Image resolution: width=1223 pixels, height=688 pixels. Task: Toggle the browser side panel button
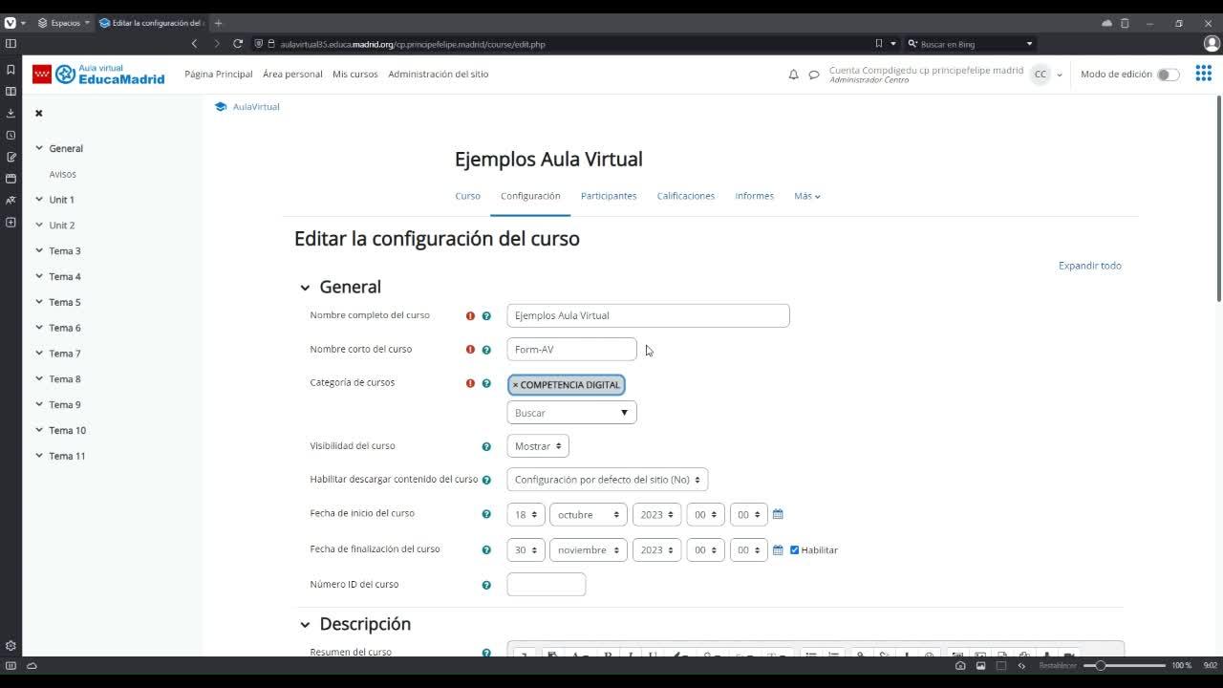click(x=11, y=44)
